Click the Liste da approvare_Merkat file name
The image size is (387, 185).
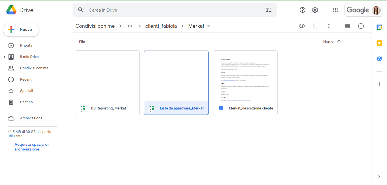point(182,108)
